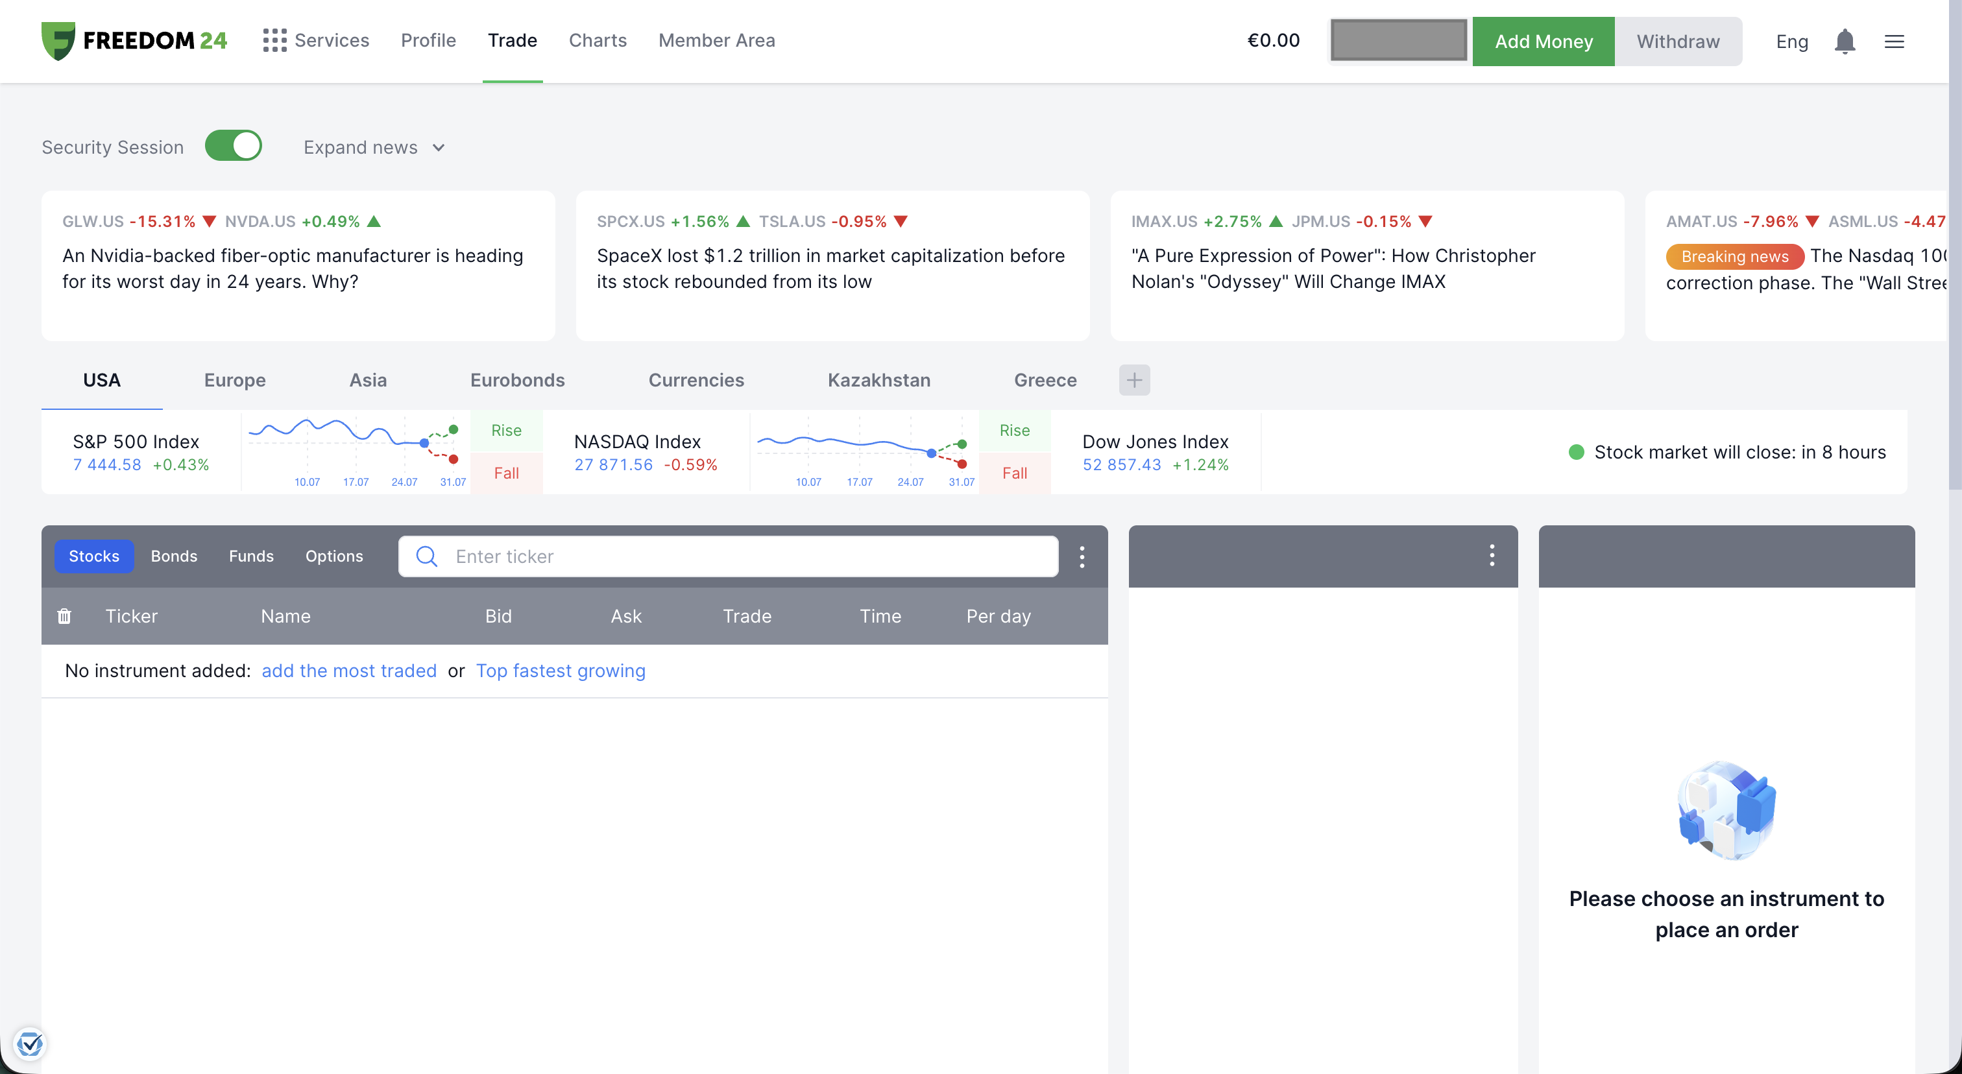Click the plus icon to add market tab
Screen dimensions: 1962x1074
[1134, 380]
